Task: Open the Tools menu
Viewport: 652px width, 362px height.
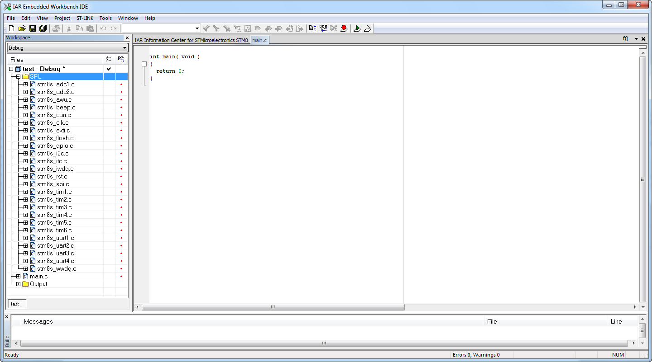Action: tap(105, 18)
